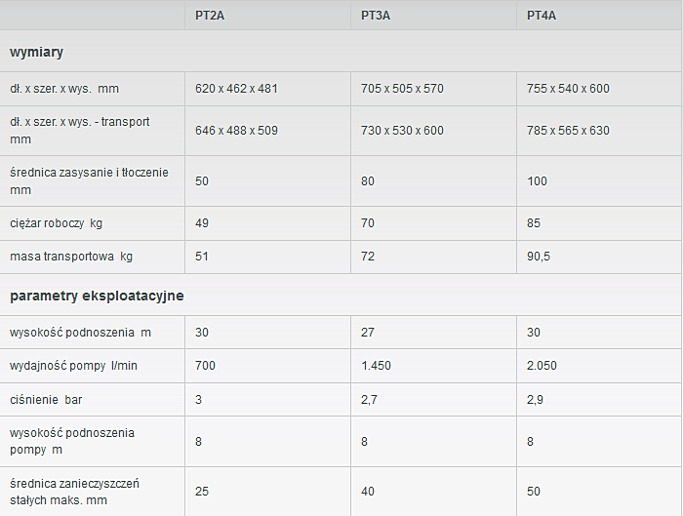Select the 'wymiary' section heading

(x=37, y=52)
